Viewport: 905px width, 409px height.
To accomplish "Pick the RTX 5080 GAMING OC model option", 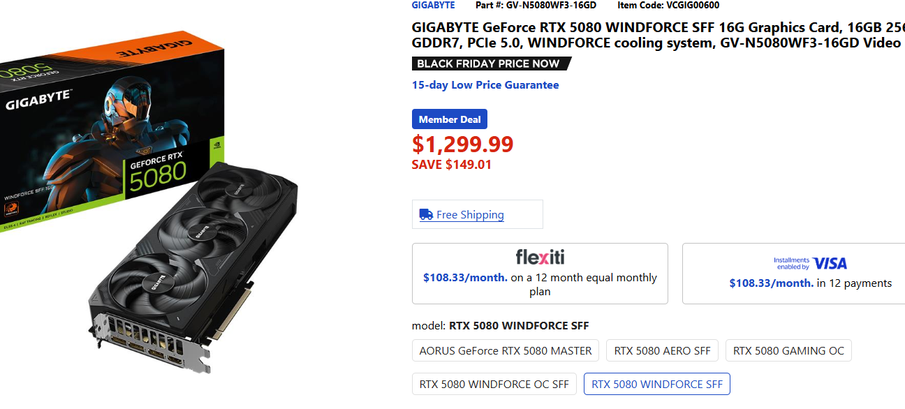I will [x=788, y=350].
